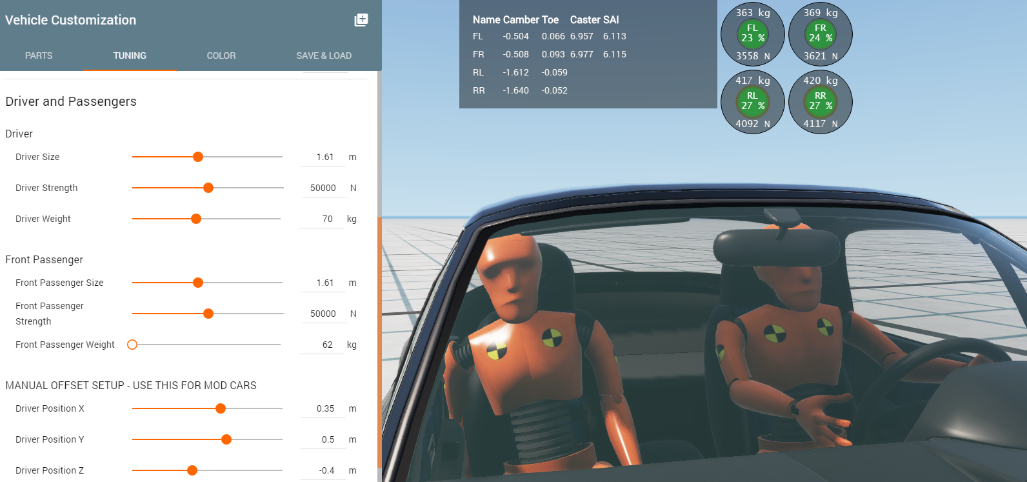Open the COLOR tab
1027x482 pixels.
pyautogui.click(x=221, y=55)
